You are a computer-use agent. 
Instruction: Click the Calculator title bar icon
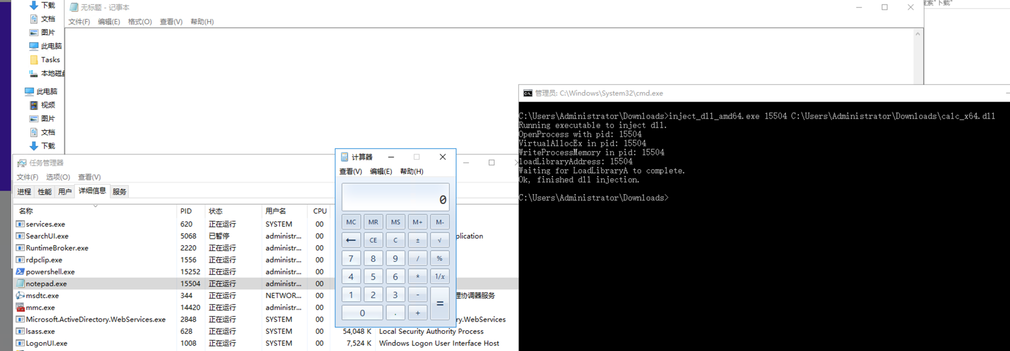(x=344, y=157)
